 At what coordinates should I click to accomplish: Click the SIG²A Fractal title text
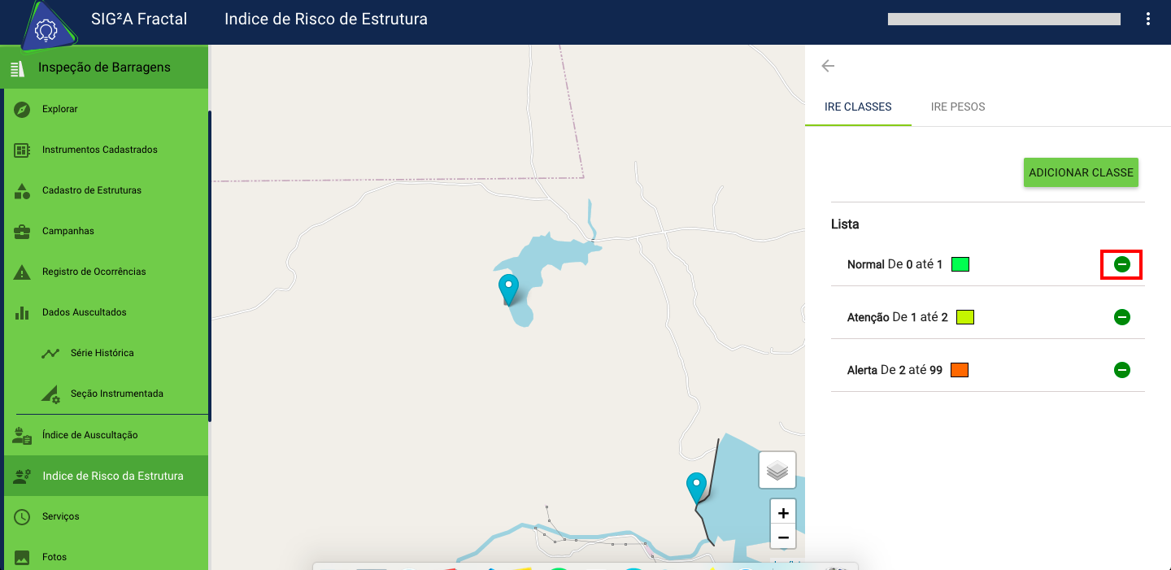pos(139,19)
